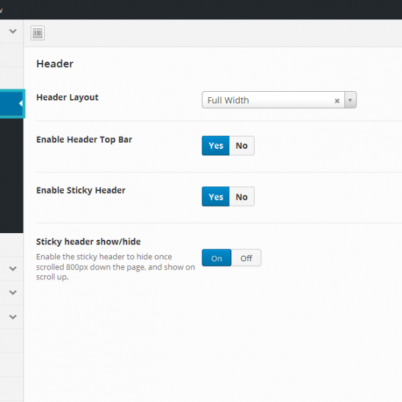Choose Yes for Enable Sticky Header
The width and height of the screenshot is (402, 402).
click(216, 196)
